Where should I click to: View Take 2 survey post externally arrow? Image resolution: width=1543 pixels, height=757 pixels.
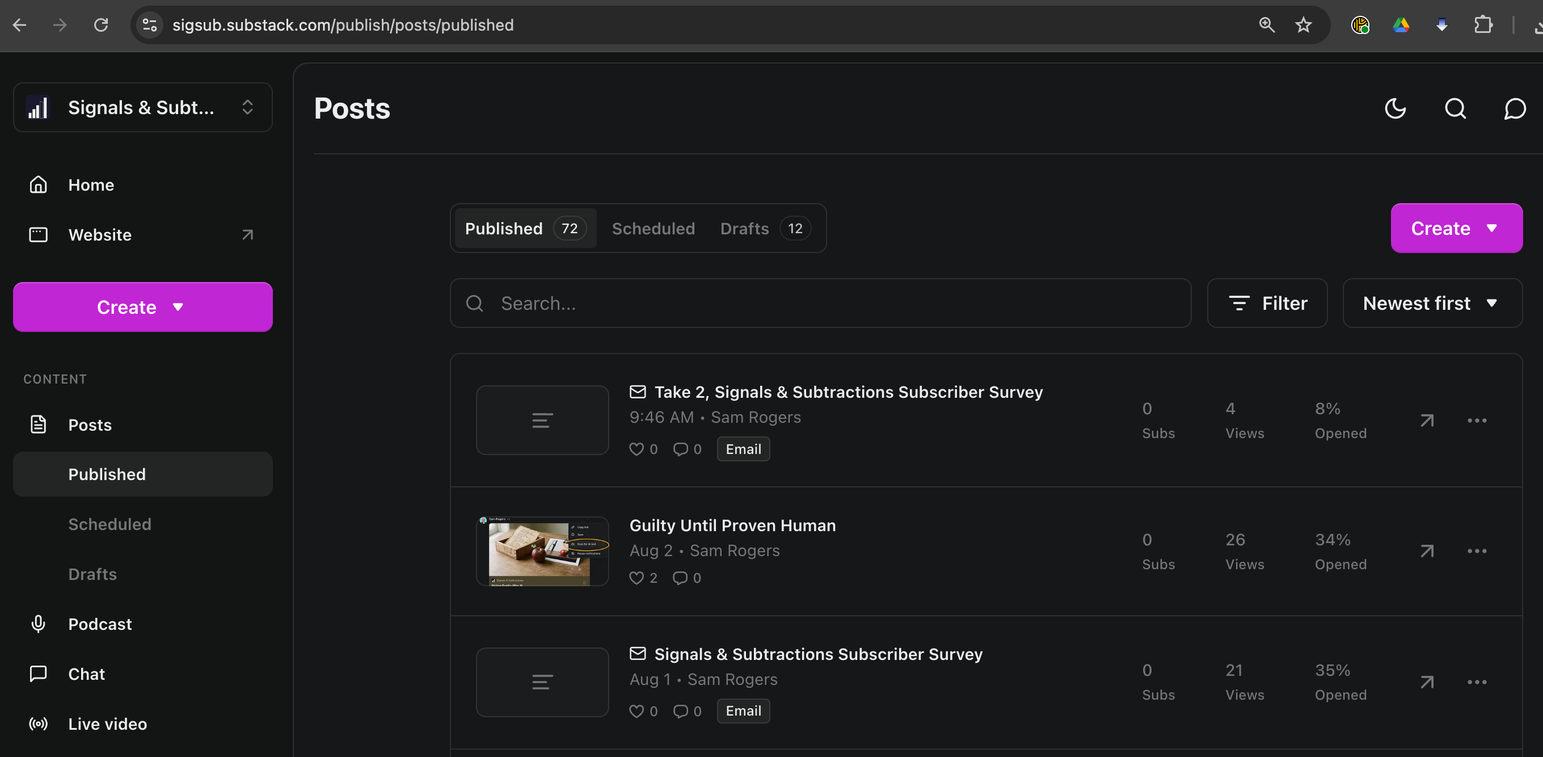[x=1427, y=420]
